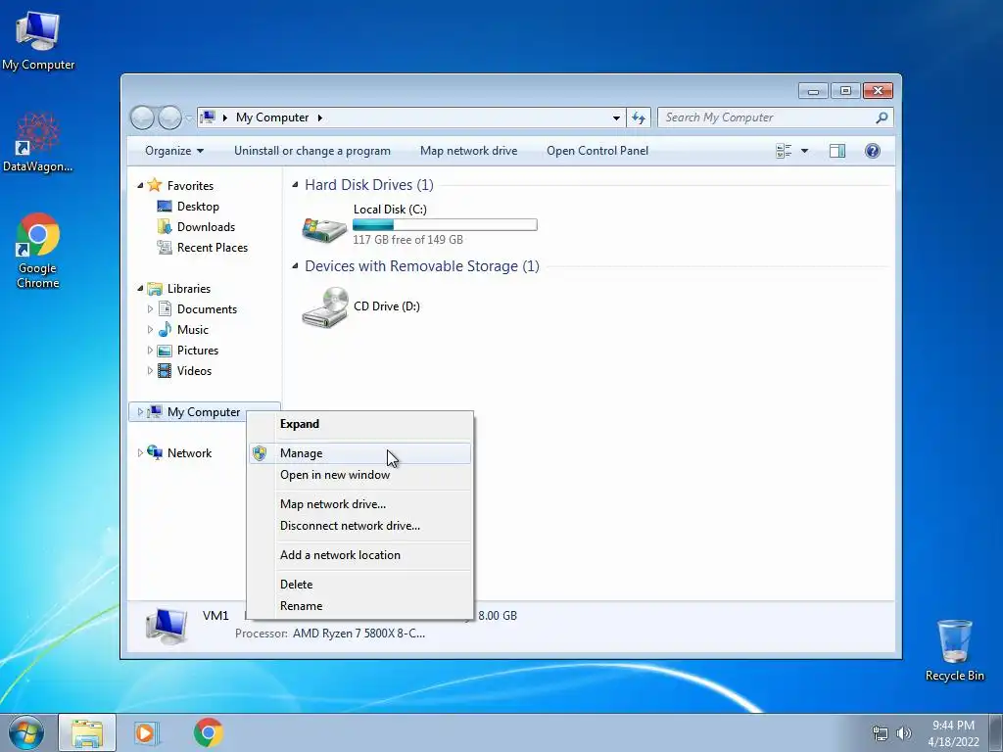The image size is (1003, 752).
Task: Open Windows Media Player from taskbar
Action: coord(146,732)
